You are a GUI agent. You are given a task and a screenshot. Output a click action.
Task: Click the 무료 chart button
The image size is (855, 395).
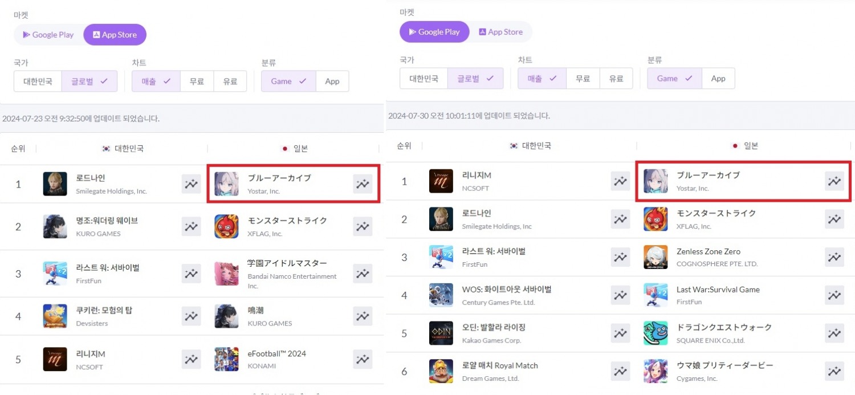click(x=197, y=81)
